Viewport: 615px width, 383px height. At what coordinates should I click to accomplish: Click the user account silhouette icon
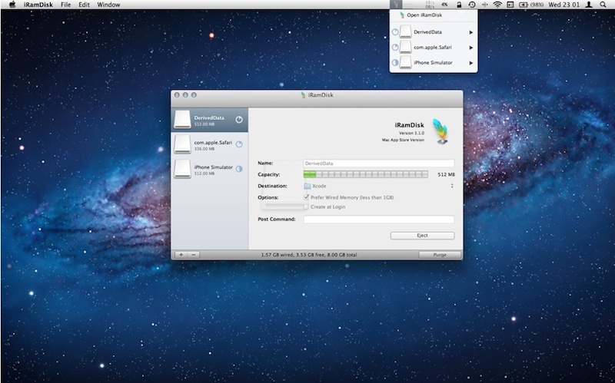click(x=588, y=5)
